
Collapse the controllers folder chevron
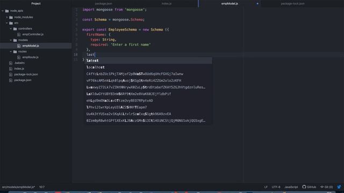tap(11, 28)
